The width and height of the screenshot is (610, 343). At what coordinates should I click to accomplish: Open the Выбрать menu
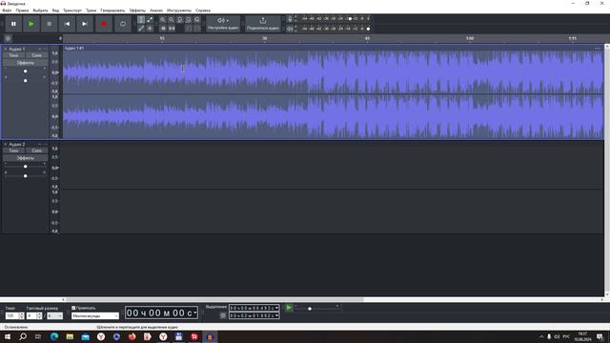tap(40, 10)
